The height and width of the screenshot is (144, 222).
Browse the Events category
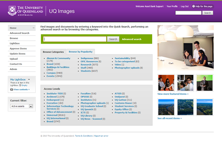(50, 76)
